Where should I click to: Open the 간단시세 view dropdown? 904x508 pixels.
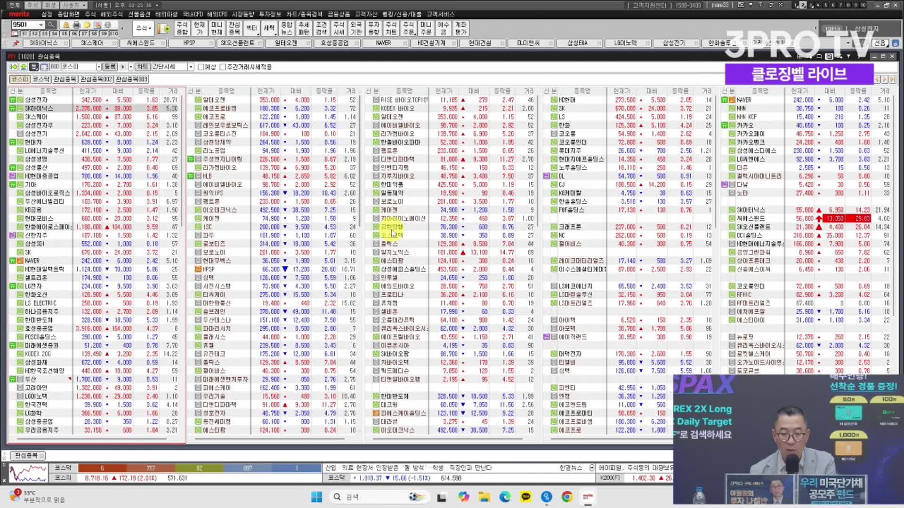pyautogui.click(x=191, y=67)
